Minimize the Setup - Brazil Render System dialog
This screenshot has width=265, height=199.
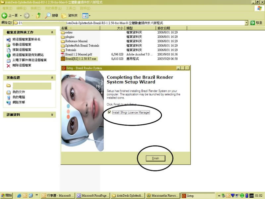(178, 68)
